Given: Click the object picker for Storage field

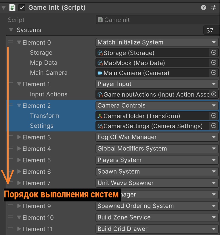Looking at the screenshot, I should 214,53.
